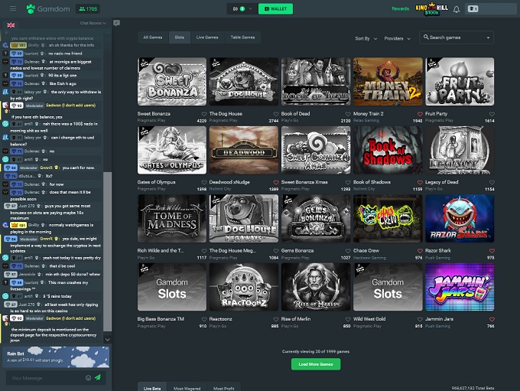Open the hamburger menu icon
520x391 pixels.
click(13, 8)
